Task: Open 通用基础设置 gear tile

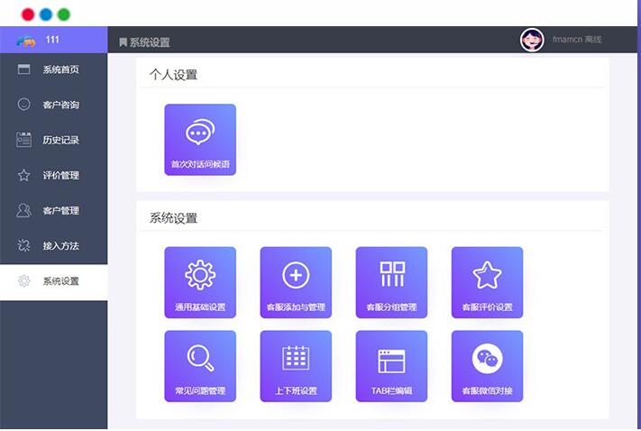Action: (x=200, y=282)
